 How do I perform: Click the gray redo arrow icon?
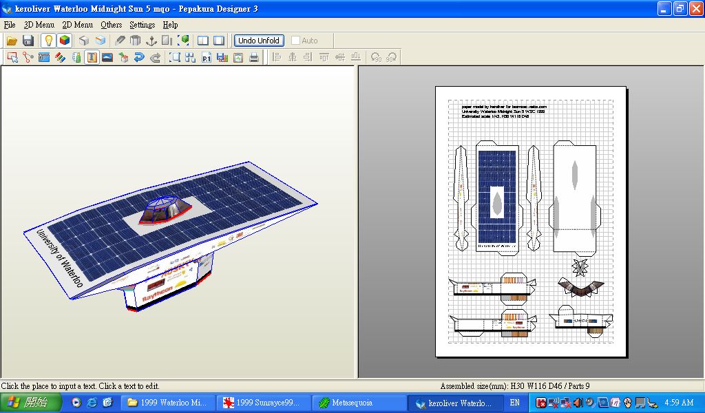coord(155,58)
